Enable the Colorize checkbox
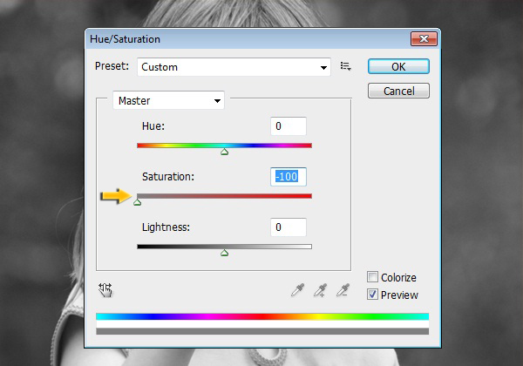 [x=373, y=278]
